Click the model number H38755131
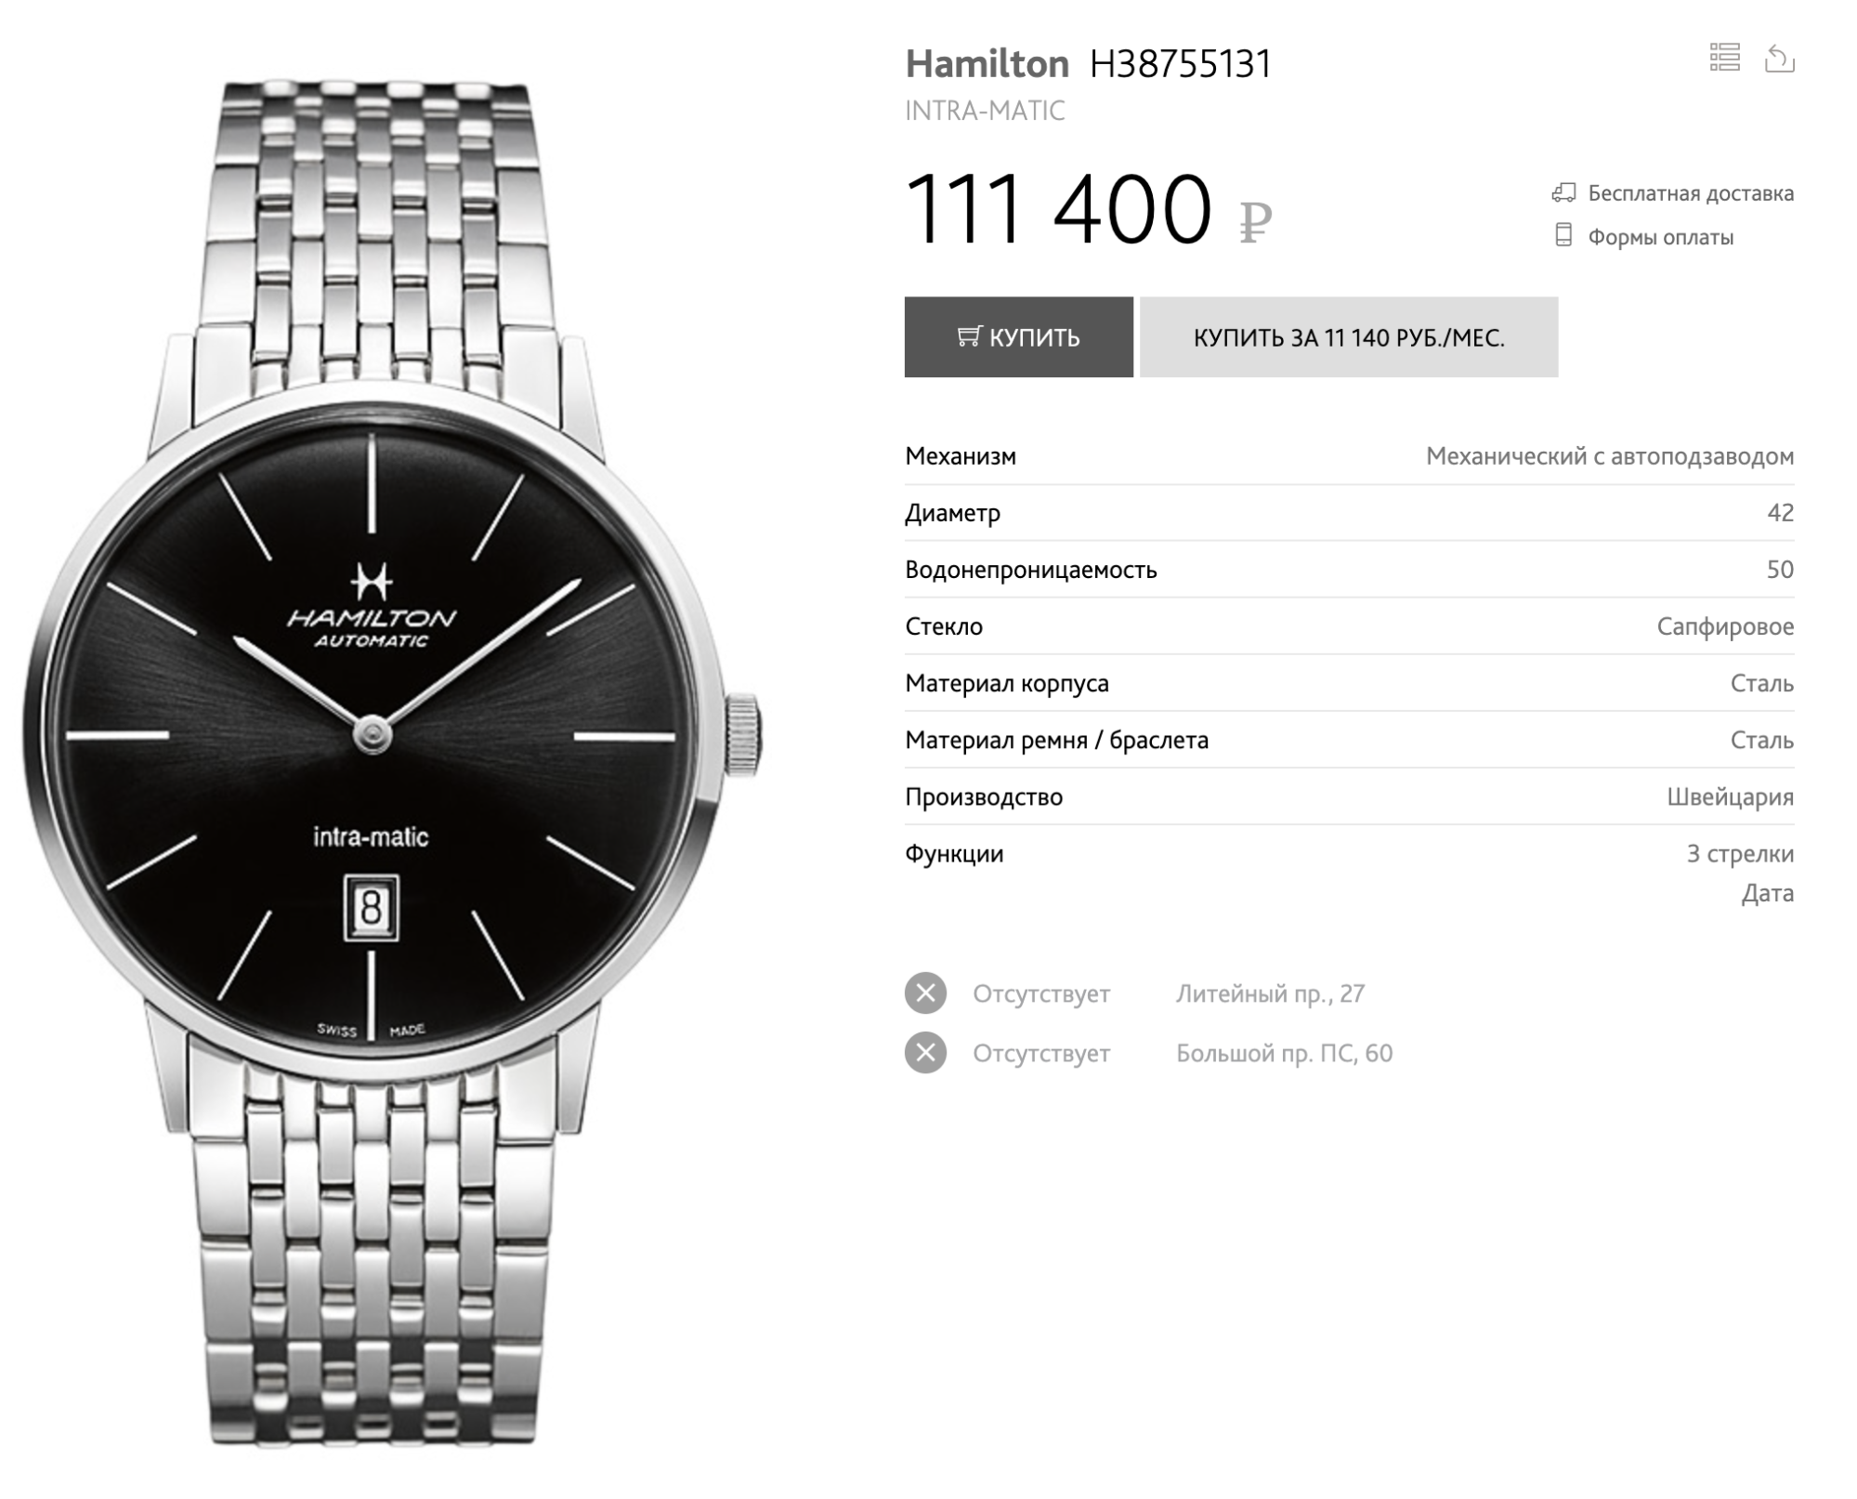The height and width of the screenshot is (1499, 1857). point(1180,64)
